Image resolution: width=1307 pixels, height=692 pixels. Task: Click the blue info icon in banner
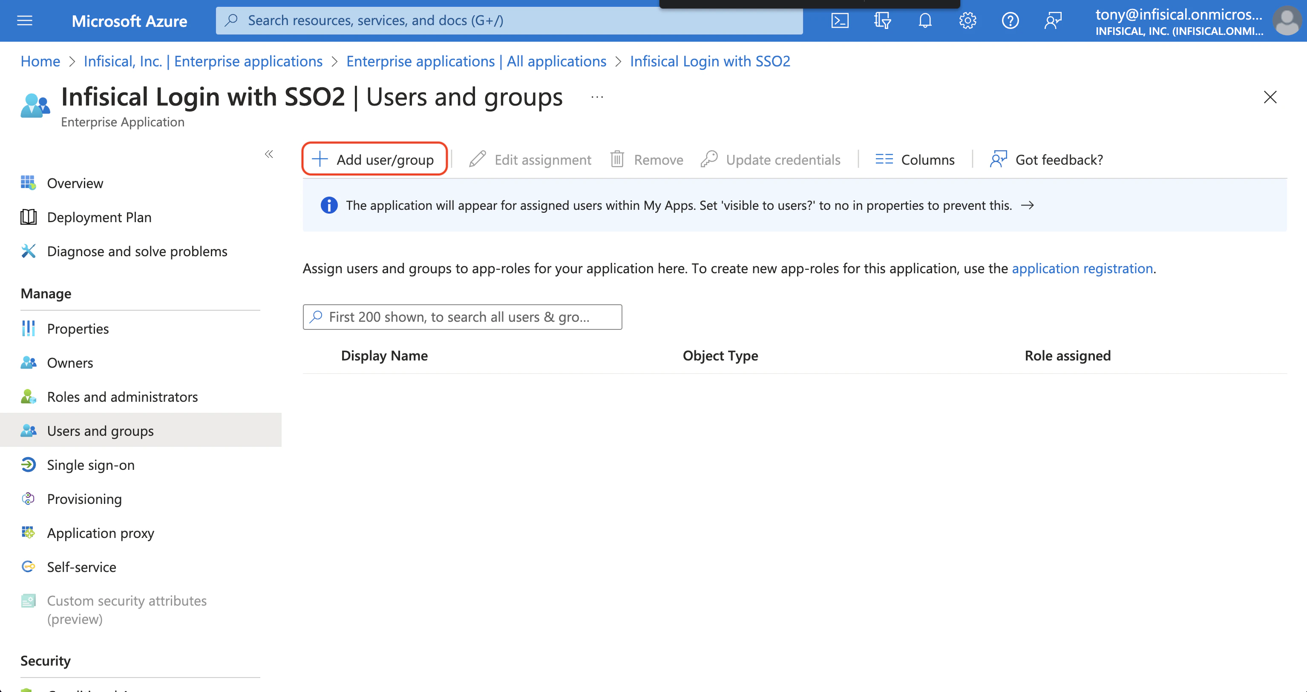tap(329, 205)
